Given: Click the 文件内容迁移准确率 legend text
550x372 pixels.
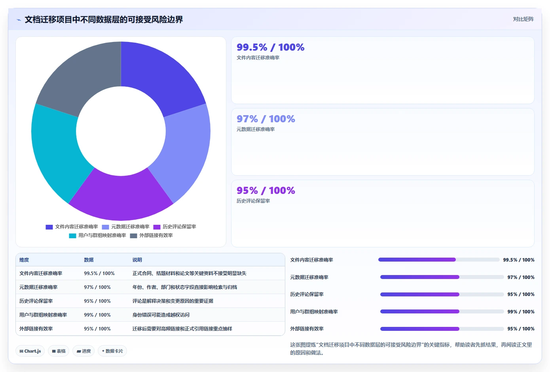Looking at the screenshot, I should pos(76,227).
